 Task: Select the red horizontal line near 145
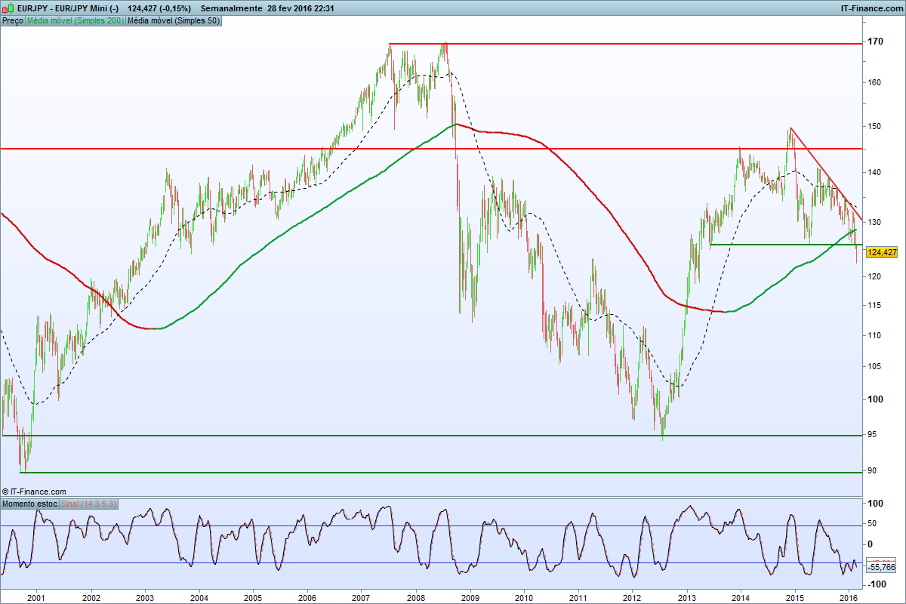point(430,149)
